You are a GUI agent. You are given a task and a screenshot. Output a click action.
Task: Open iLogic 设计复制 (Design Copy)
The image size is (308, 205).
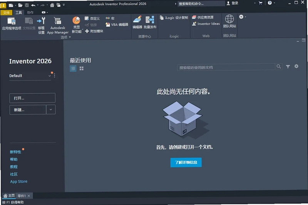coord(174,18)
